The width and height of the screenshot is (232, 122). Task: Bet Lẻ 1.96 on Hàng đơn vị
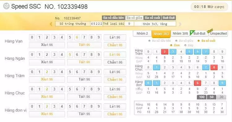115,107
